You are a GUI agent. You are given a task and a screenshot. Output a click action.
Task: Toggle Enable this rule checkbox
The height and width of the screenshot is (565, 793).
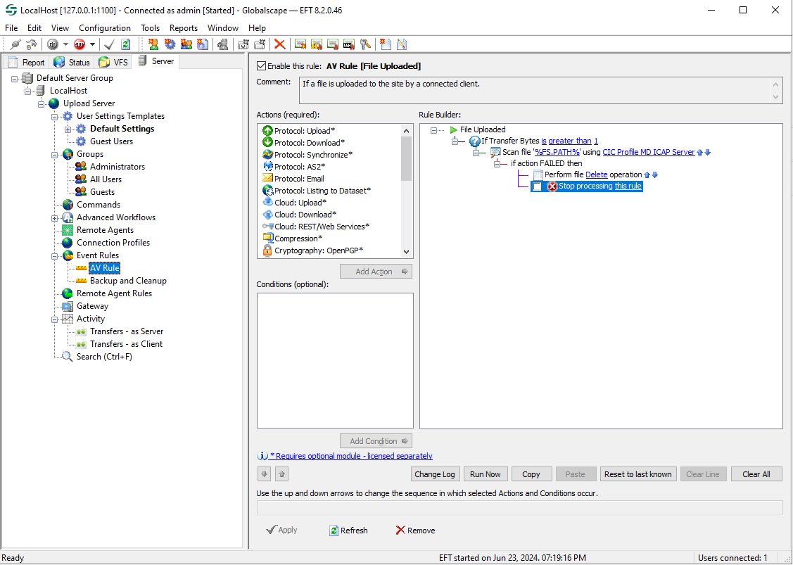click(x=262, y=65)
